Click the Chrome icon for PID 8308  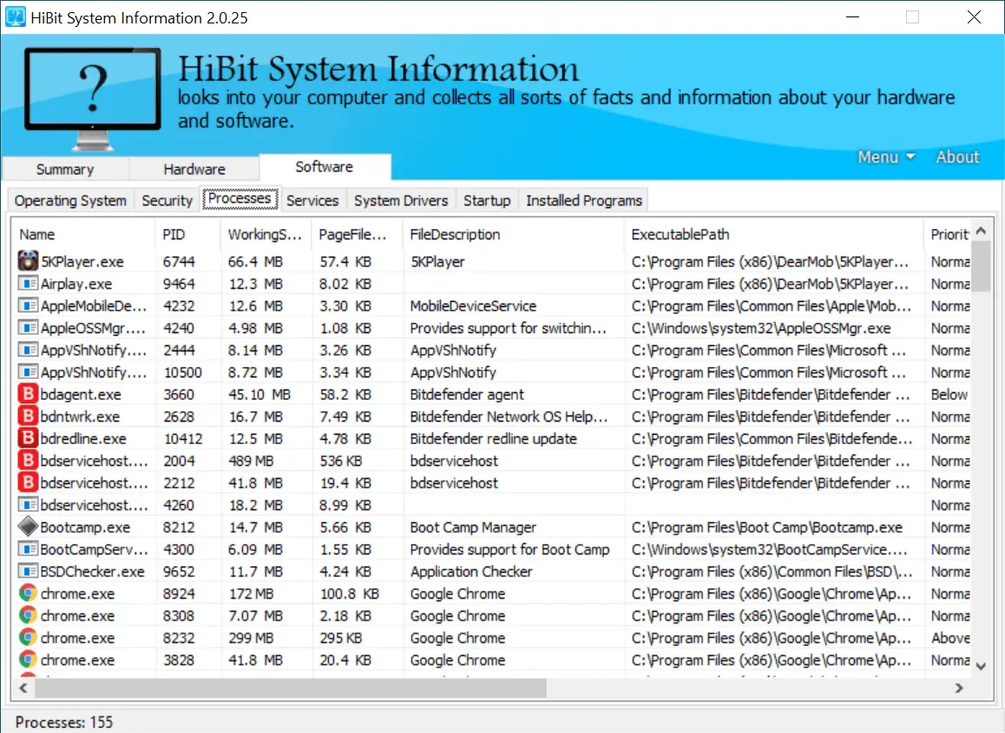click(x=28, y=616)
